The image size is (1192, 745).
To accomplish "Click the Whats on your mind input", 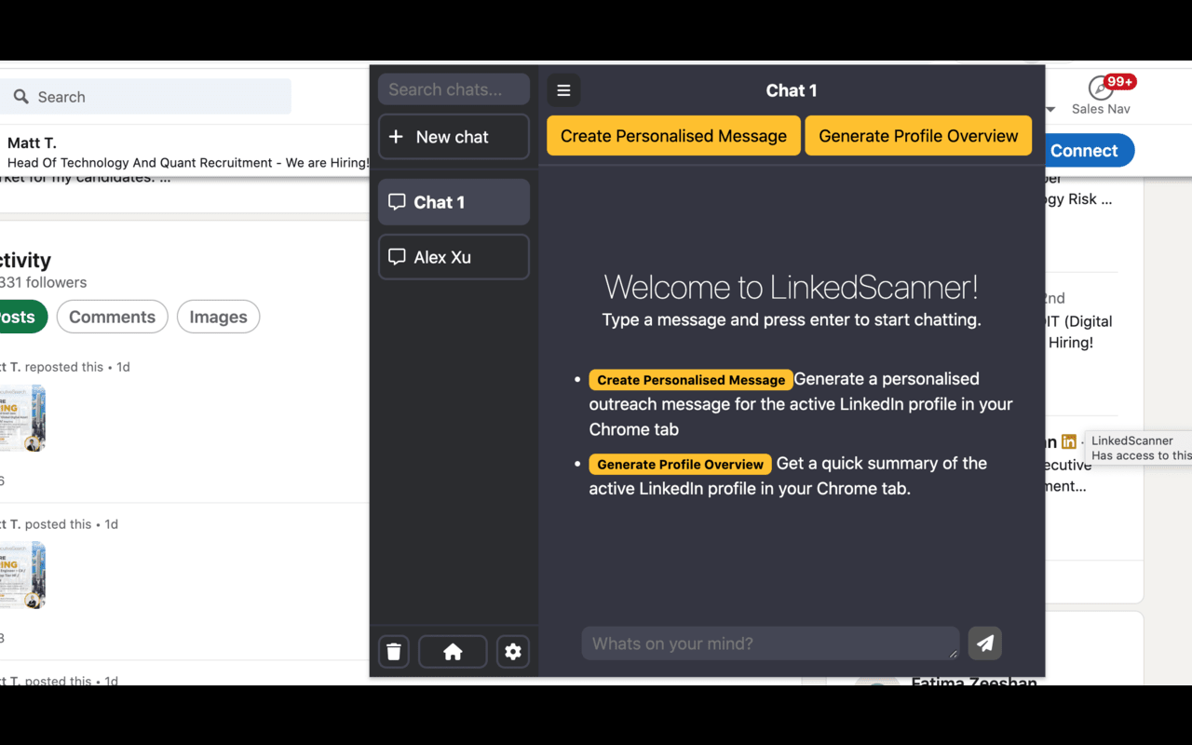I will point(770,643).
